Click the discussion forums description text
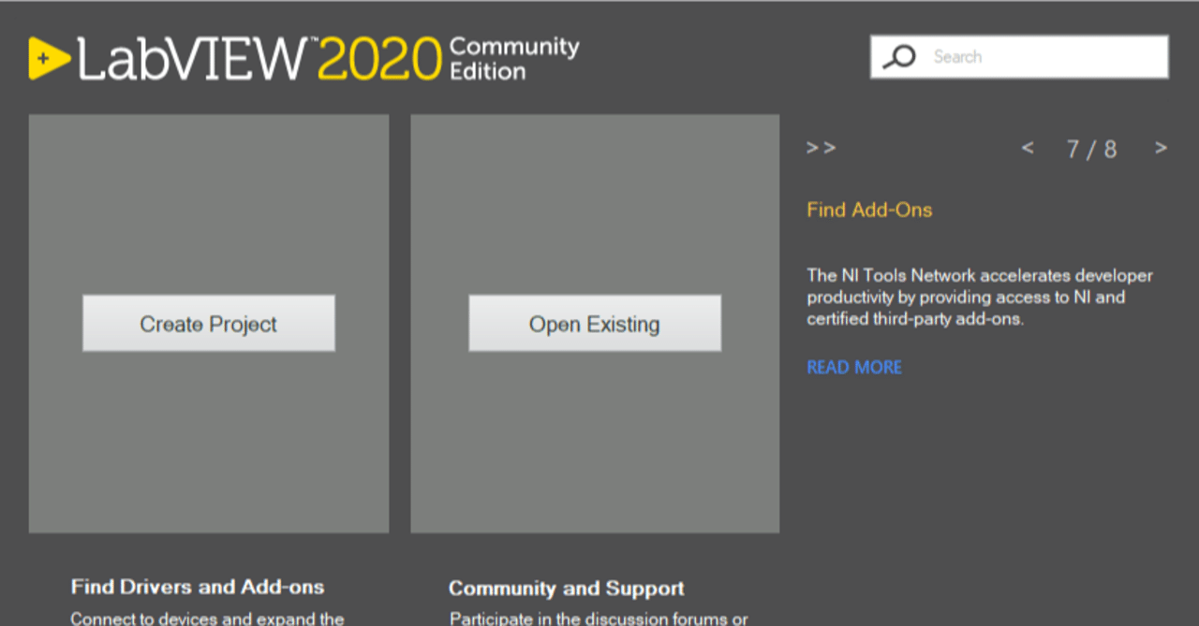The width and height of the screenshot is (1199, 626). point(597,618)
